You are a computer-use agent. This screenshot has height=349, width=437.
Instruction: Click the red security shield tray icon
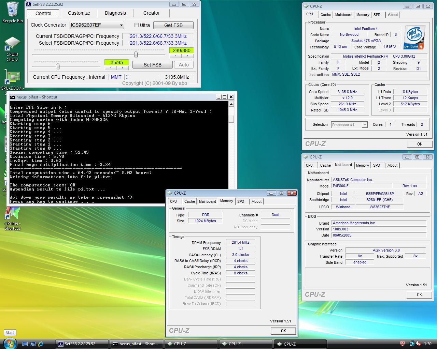403,344
